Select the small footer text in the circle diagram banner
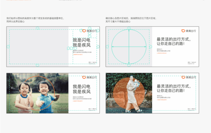Image resolution: width=211 pixels, height=133 pixels. [x=192, y=63]
